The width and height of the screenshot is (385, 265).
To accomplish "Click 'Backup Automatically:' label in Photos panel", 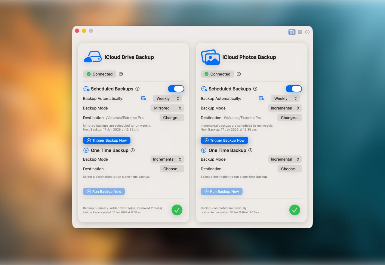I will (221, 98).
